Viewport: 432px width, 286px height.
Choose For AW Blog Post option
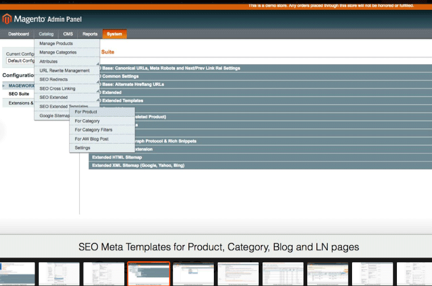point(102,139)
